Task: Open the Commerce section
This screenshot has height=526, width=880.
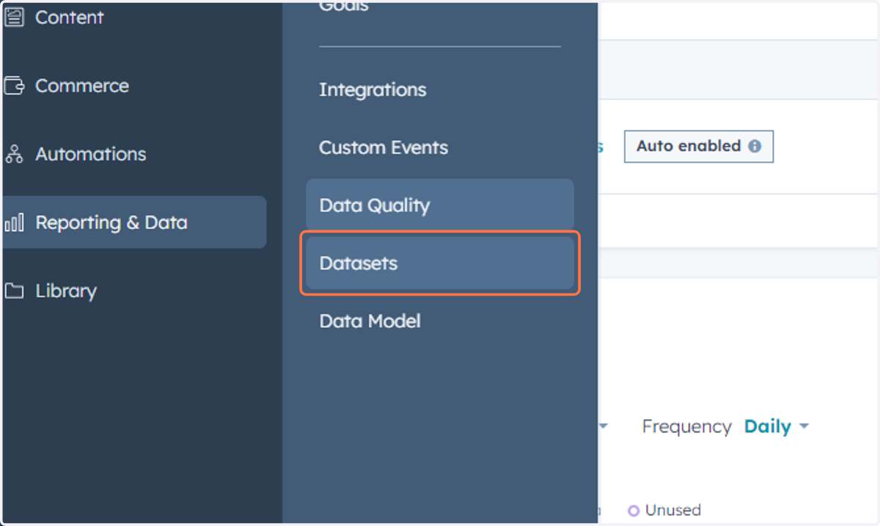Action: [x=81, y=86]
